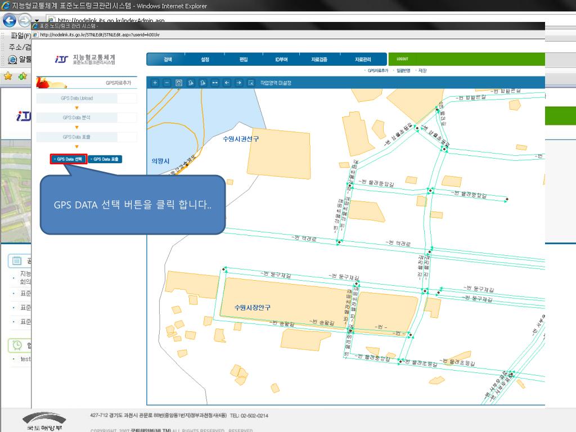Image resolution: width=576 pixels, height=432 pixels.
Task: Open the 파일(F) menu in Internet Explorer
Action: click(21, 35)
